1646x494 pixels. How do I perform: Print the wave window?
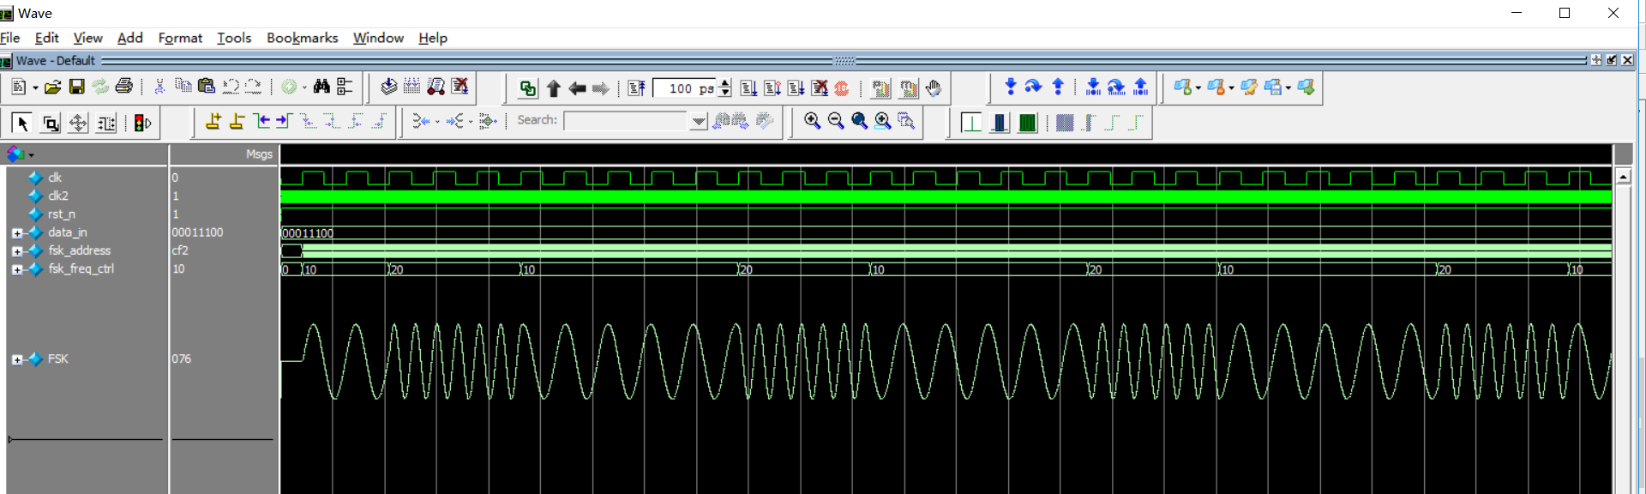coord(123,87)
